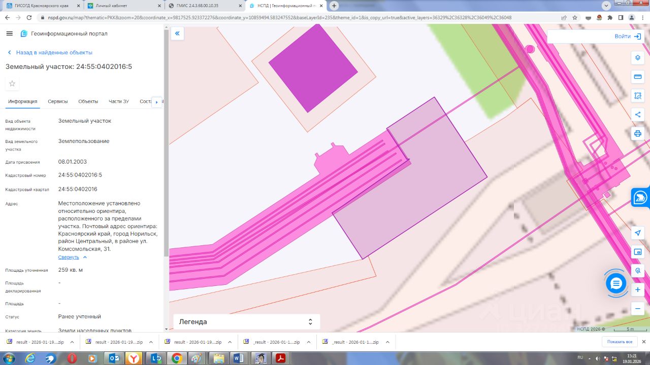Expand the Легенда panel
650x365 pixels.
(247, 321)
